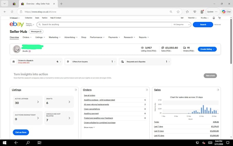
Task: Click the blue Search button
Action: pyautogui.click(x=203, y=25)
